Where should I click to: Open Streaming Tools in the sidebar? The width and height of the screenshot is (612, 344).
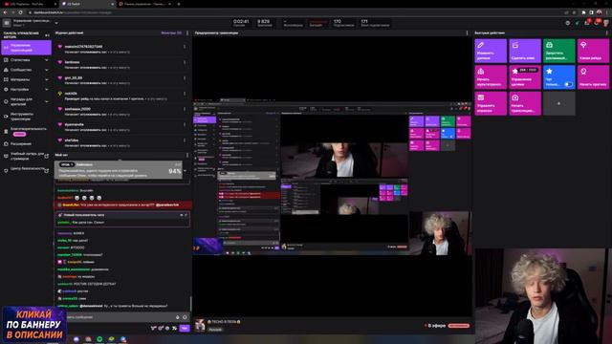pos(26,117)
